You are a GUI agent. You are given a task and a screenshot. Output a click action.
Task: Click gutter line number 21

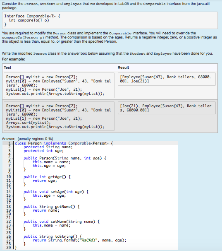(8, 218)
